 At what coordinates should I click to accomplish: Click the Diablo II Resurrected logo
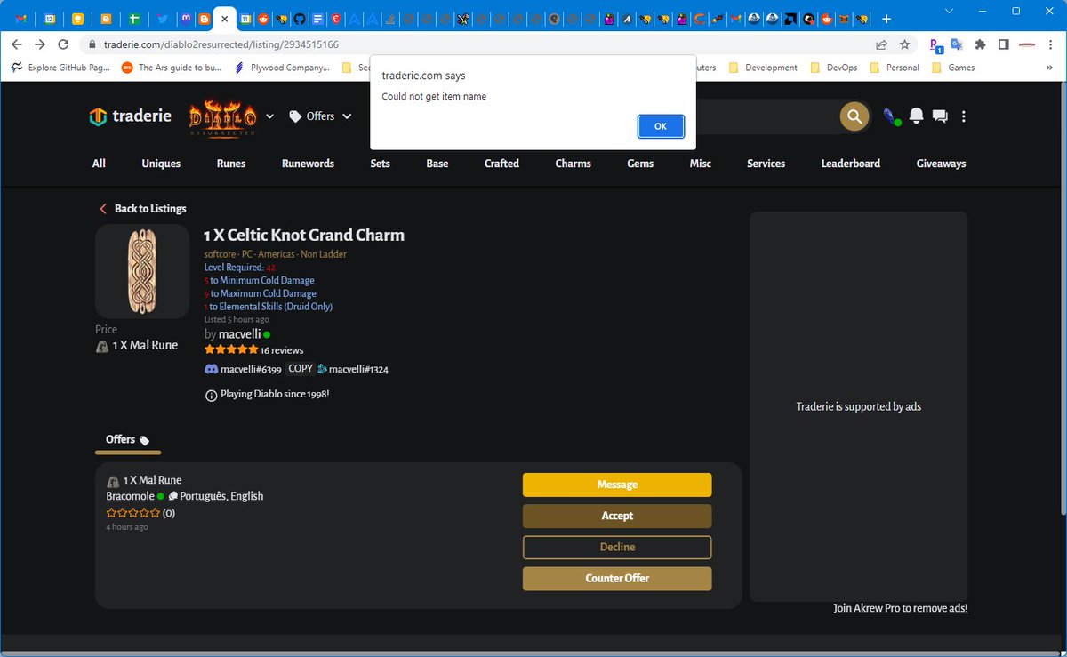pyautogui.click(x=222, y=117)
